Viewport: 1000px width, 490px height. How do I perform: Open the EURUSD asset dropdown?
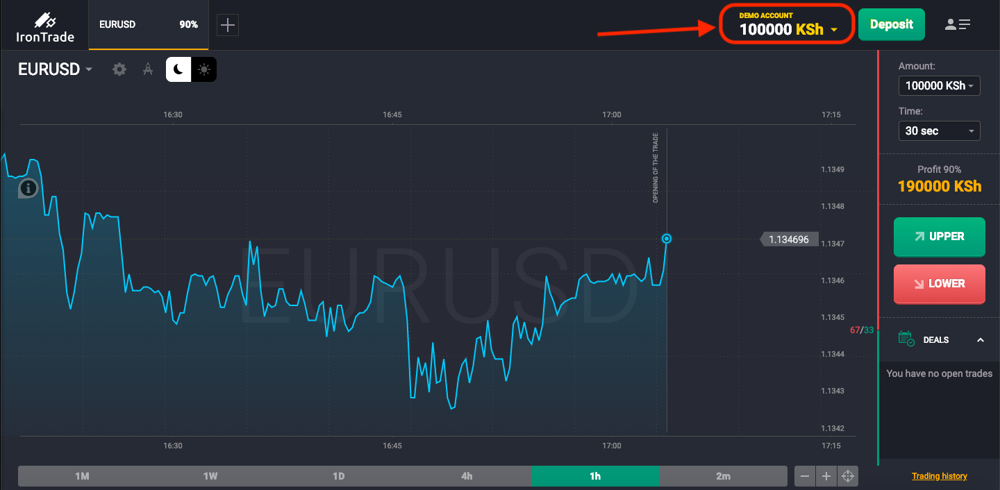coord(56,69)
